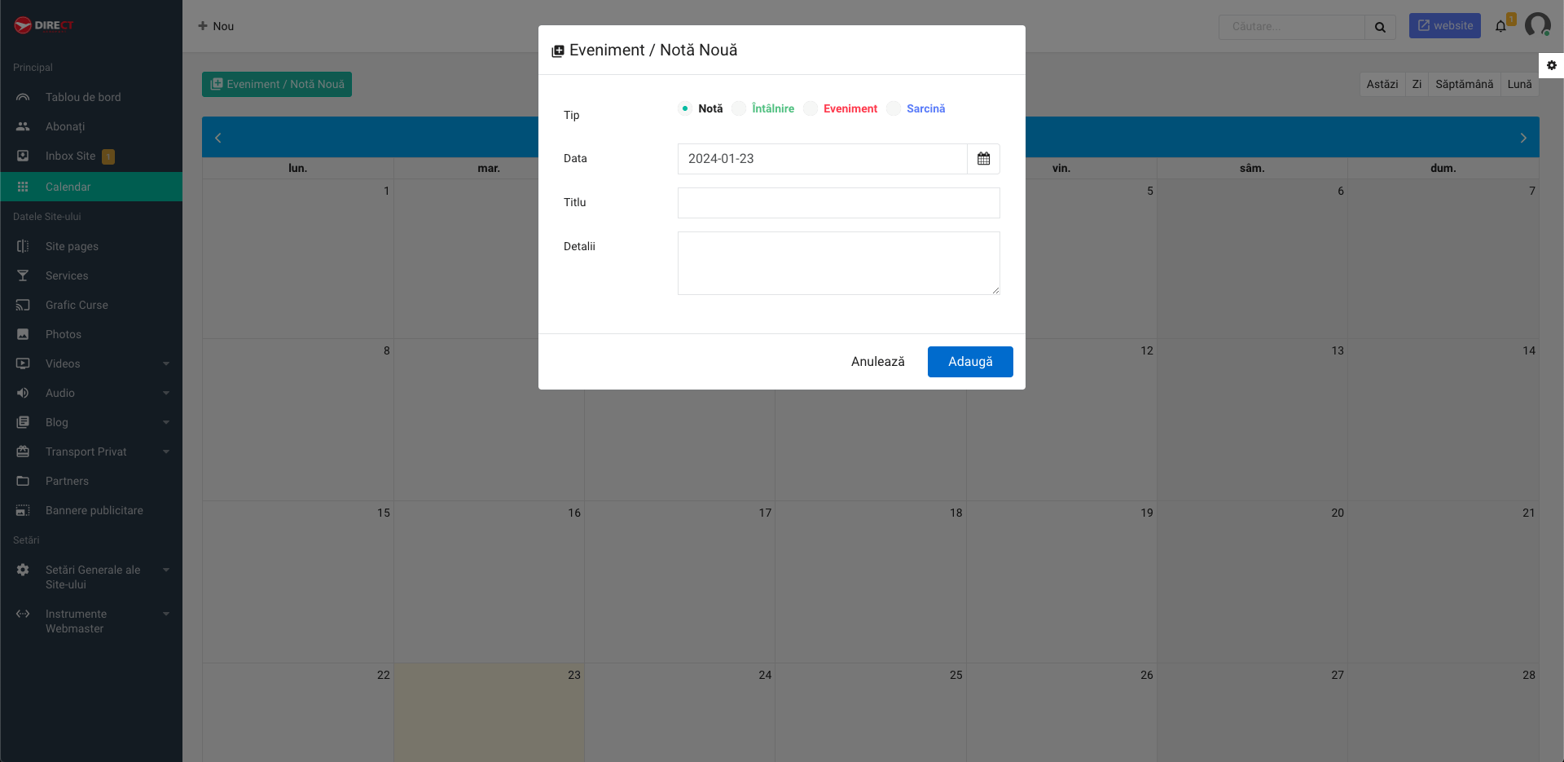
Task: Cancel the dialog with Anulează
Action: click(877, 362)
